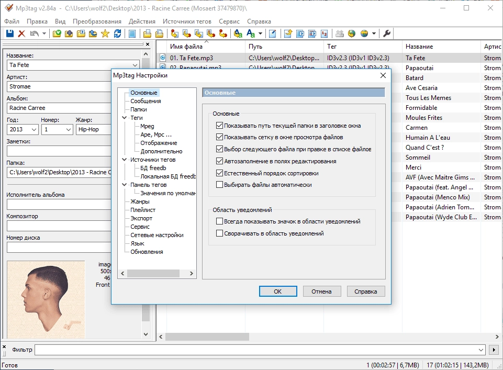The height and width of the screenshot is (370, 503).
Task: Click OK in the settings dialog
Action: pos(278,291)
